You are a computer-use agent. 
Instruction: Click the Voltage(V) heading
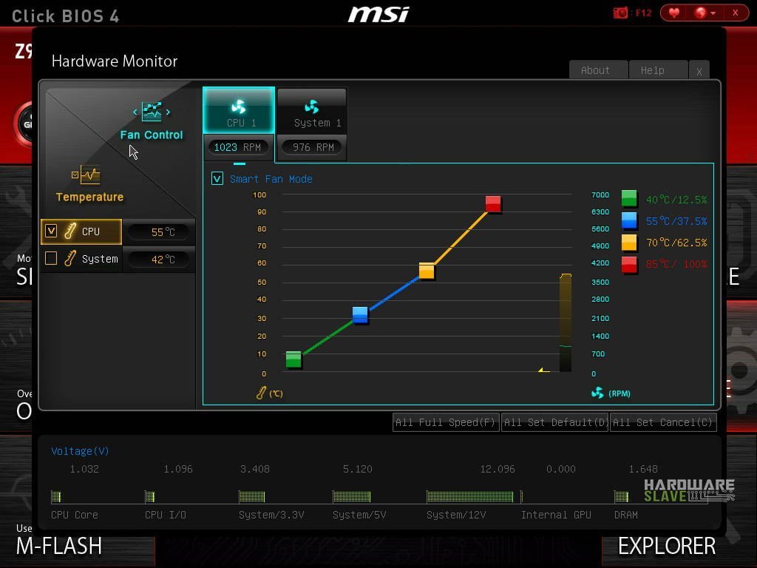click(x=80, y=450)
